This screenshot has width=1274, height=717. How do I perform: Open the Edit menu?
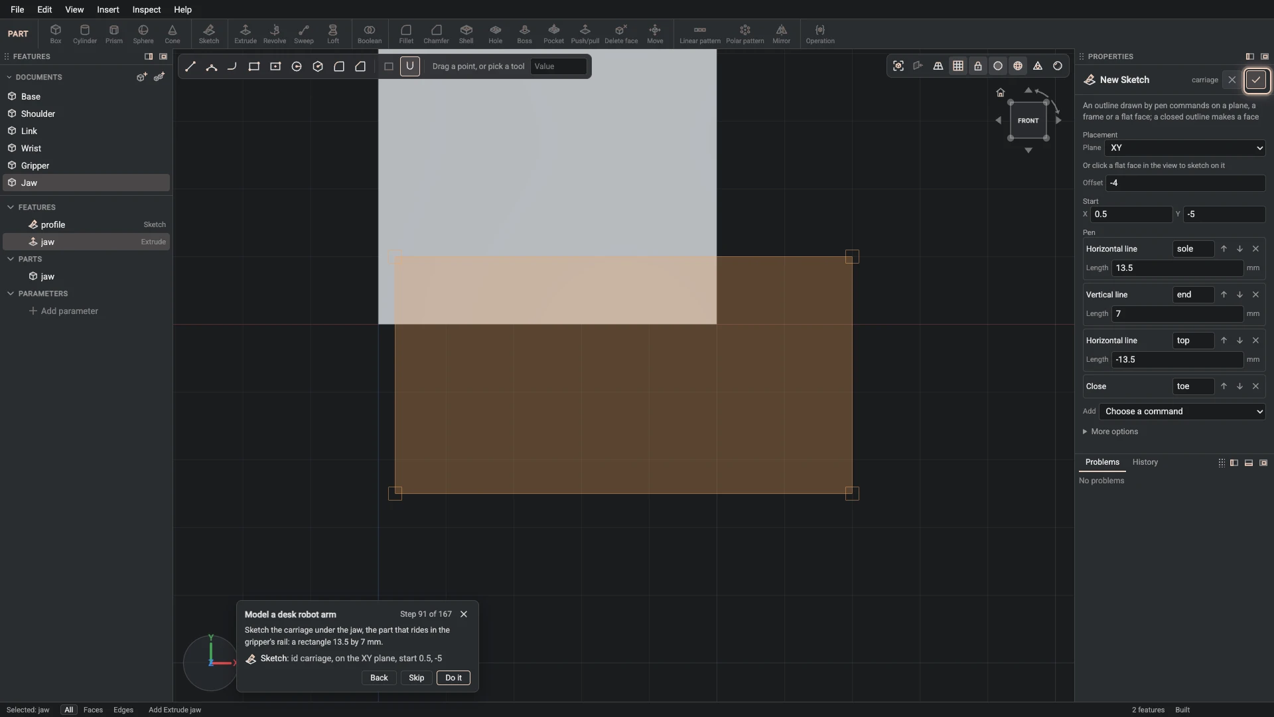pyautogui.click(x=44, y=9)
